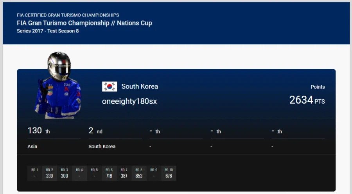Click the RD.4 round result cell

coord(79,173)
